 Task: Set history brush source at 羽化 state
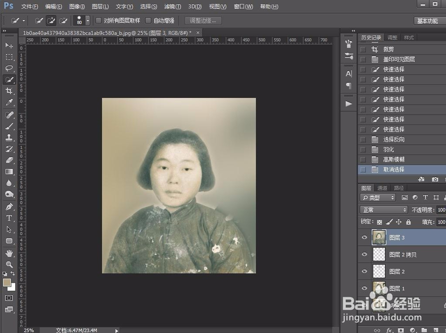tap(363, 150)
